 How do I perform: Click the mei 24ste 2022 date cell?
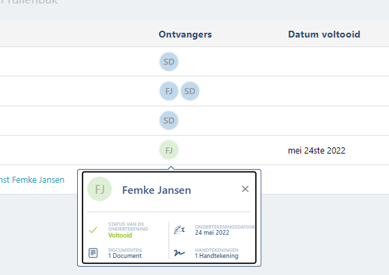pos(317,151)
